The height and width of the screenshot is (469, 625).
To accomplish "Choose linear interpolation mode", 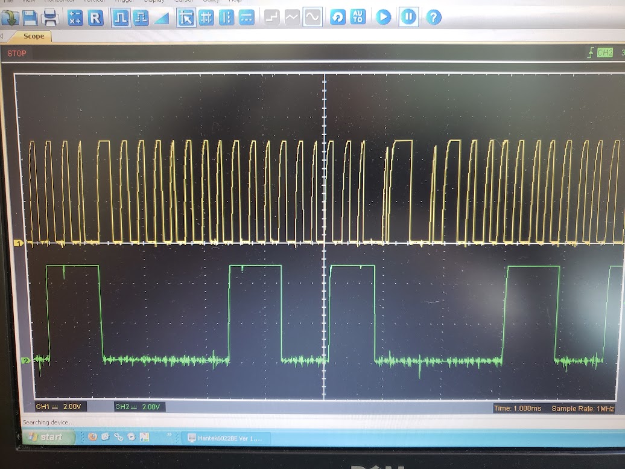I will (292, 17).
